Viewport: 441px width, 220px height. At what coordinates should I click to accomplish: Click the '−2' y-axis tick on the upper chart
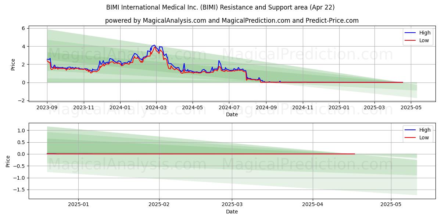point(21,100)
